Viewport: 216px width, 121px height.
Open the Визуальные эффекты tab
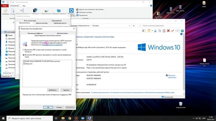point(35,33)
